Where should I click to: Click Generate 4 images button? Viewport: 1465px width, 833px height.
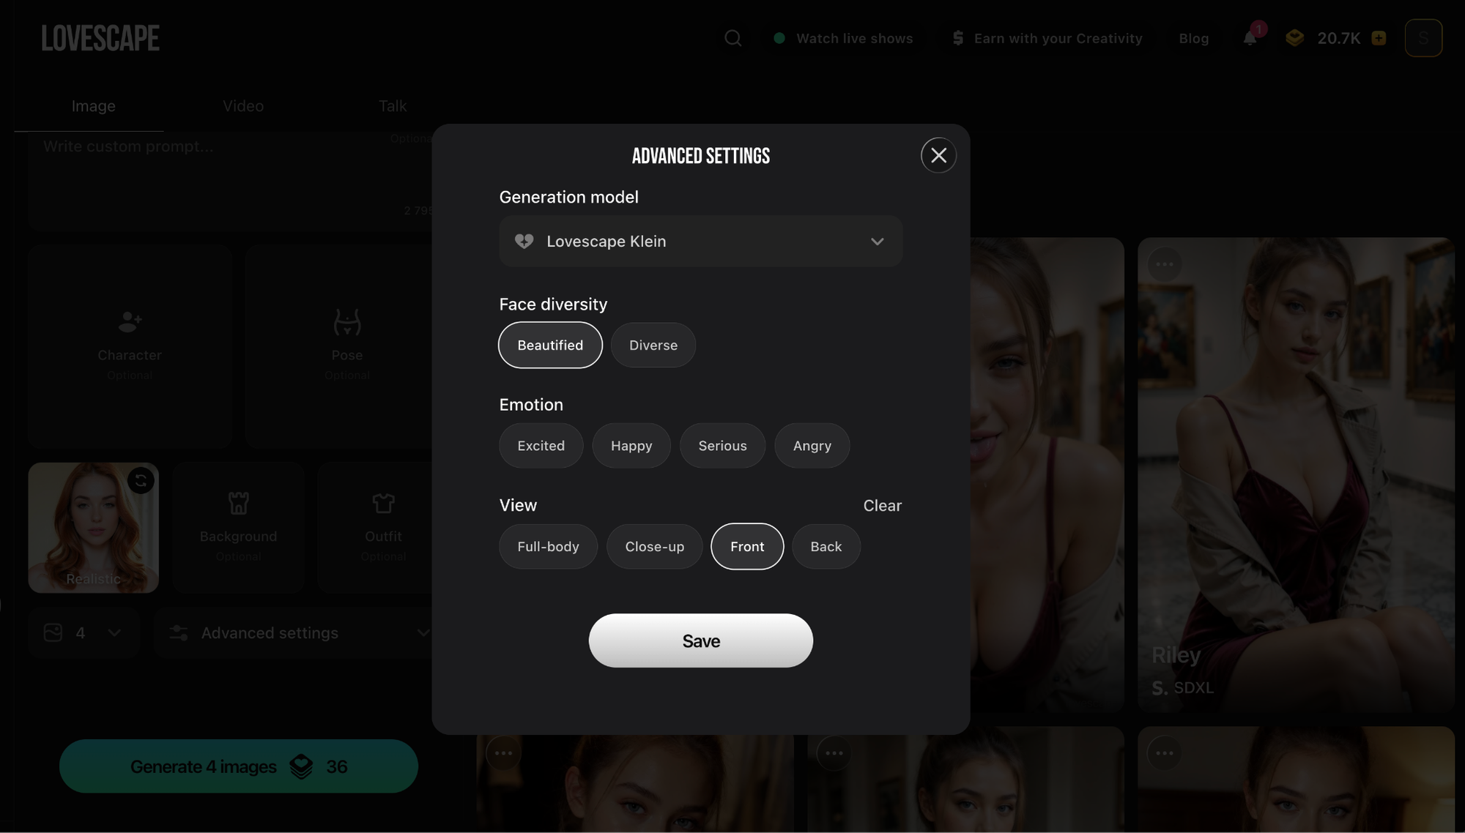click(238, 766)
